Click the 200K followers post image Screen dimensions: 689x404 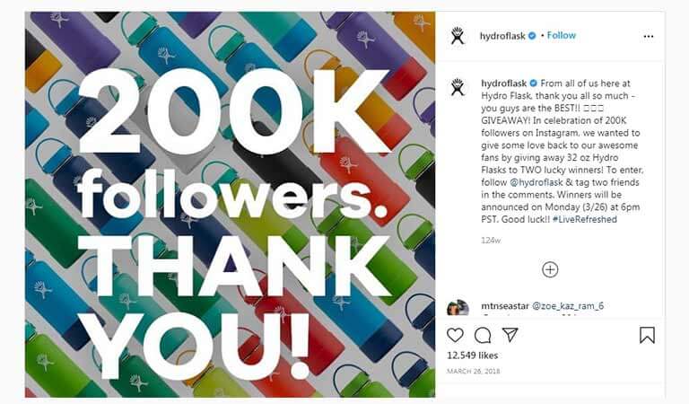230,205
